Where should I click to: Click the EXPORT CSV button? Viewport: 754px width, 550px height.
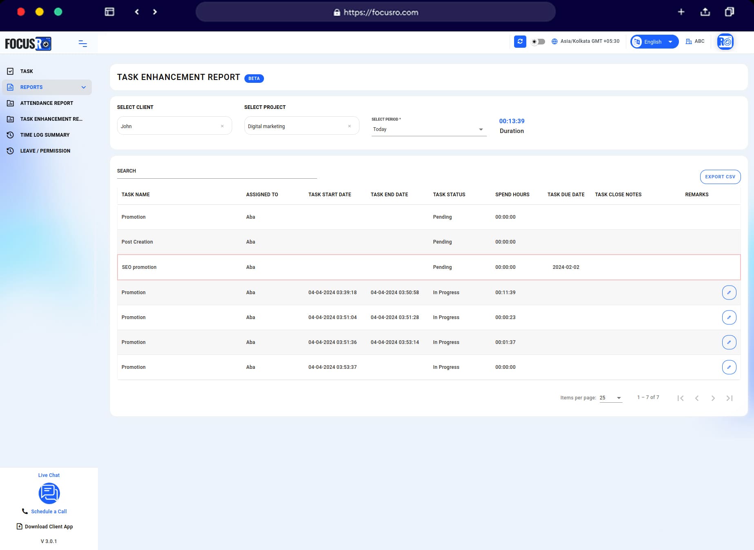pos(720,177)
